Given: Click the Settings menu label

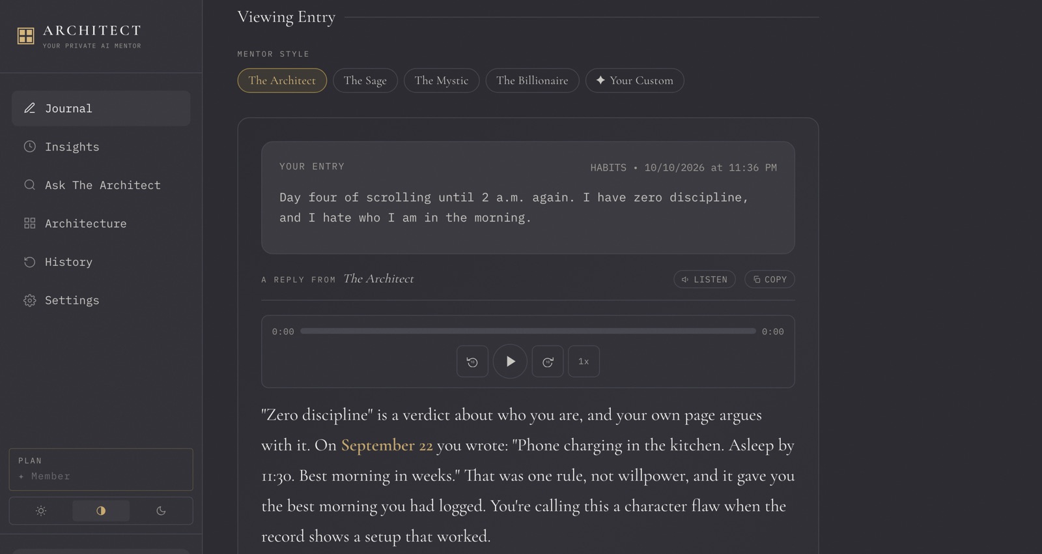Looking at the screenshot, I should [72, 300].
